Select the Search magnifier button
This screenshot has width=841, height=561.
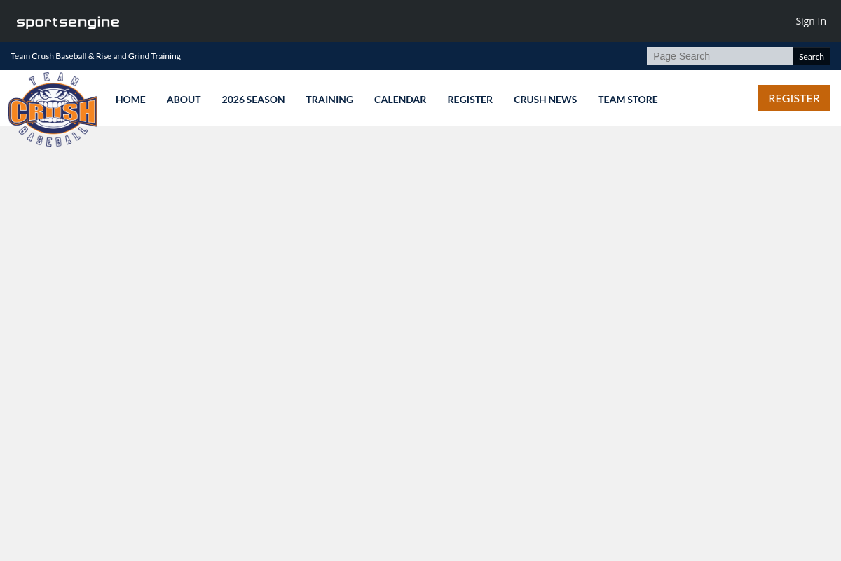[811, 55]
